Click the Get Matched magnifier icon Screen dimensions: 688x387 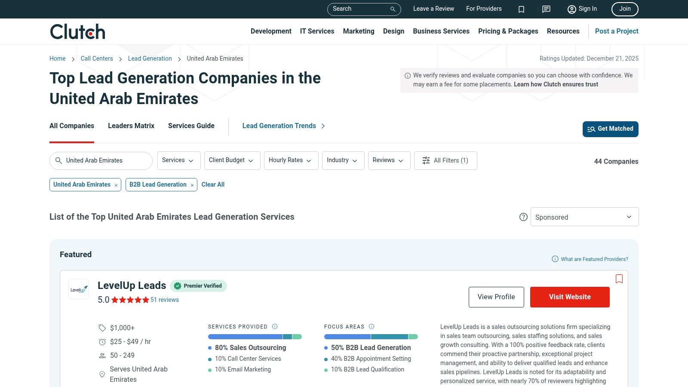pos(591,129)
